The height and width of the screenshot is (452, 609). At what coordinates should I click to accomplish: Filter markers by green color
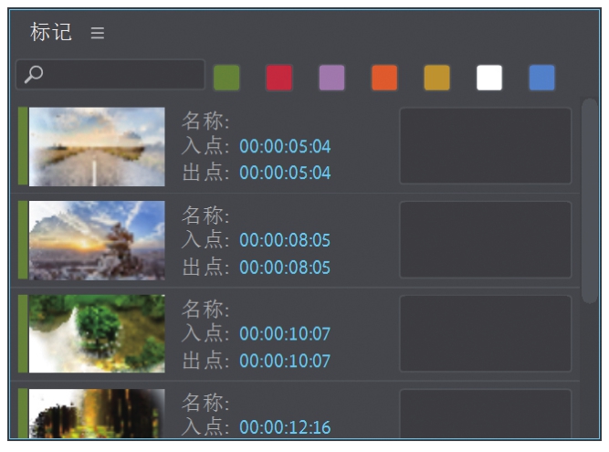[226, 78]
